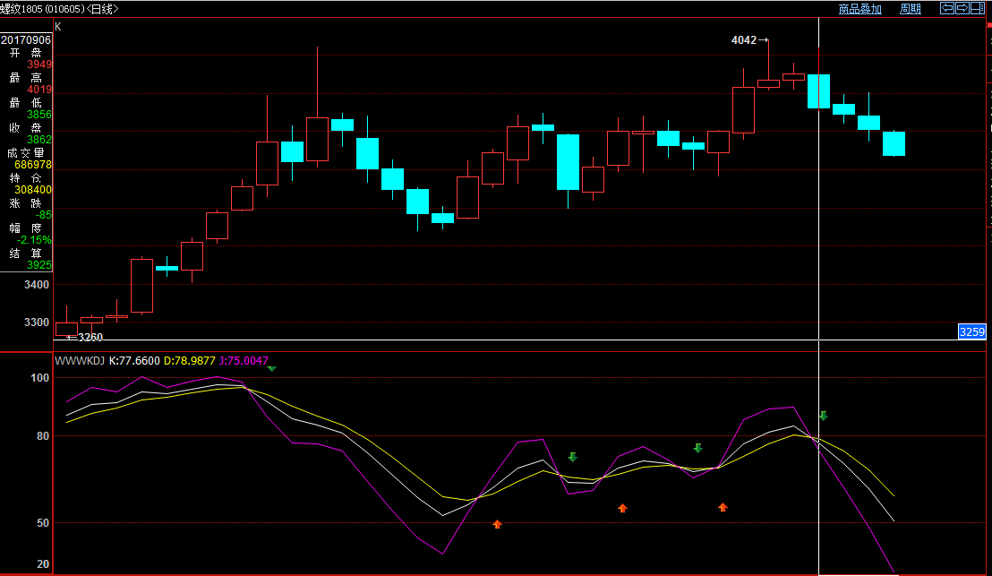
Task: Open the 商品叠加 overlay link
Action: [x=859, y=9]
